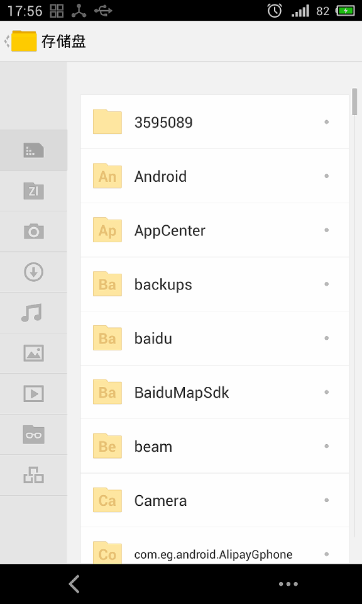Screen dimensions: 362x604
Task: Open the alarm clock status icon
Action: 275,11
